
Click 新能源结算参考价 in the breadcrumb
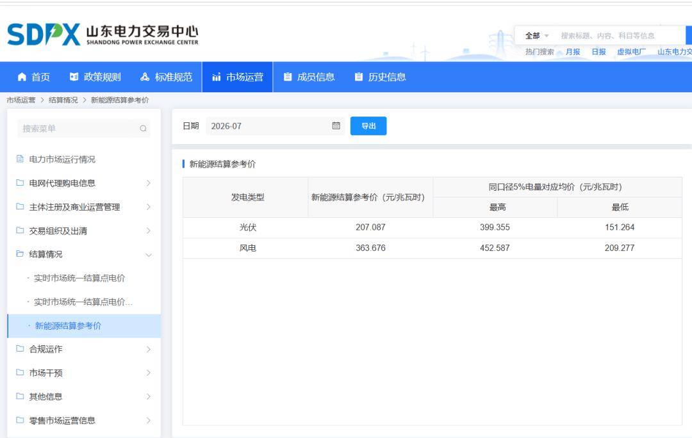[x=120, y=100]
